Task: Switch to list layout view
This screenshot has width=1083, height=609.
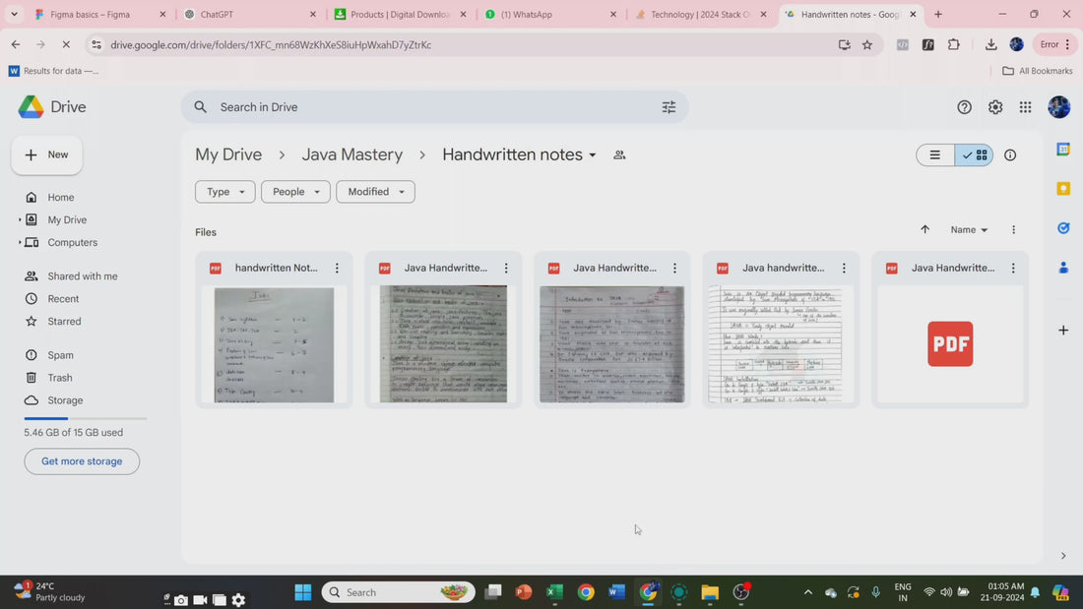Action: pos(935,155)
